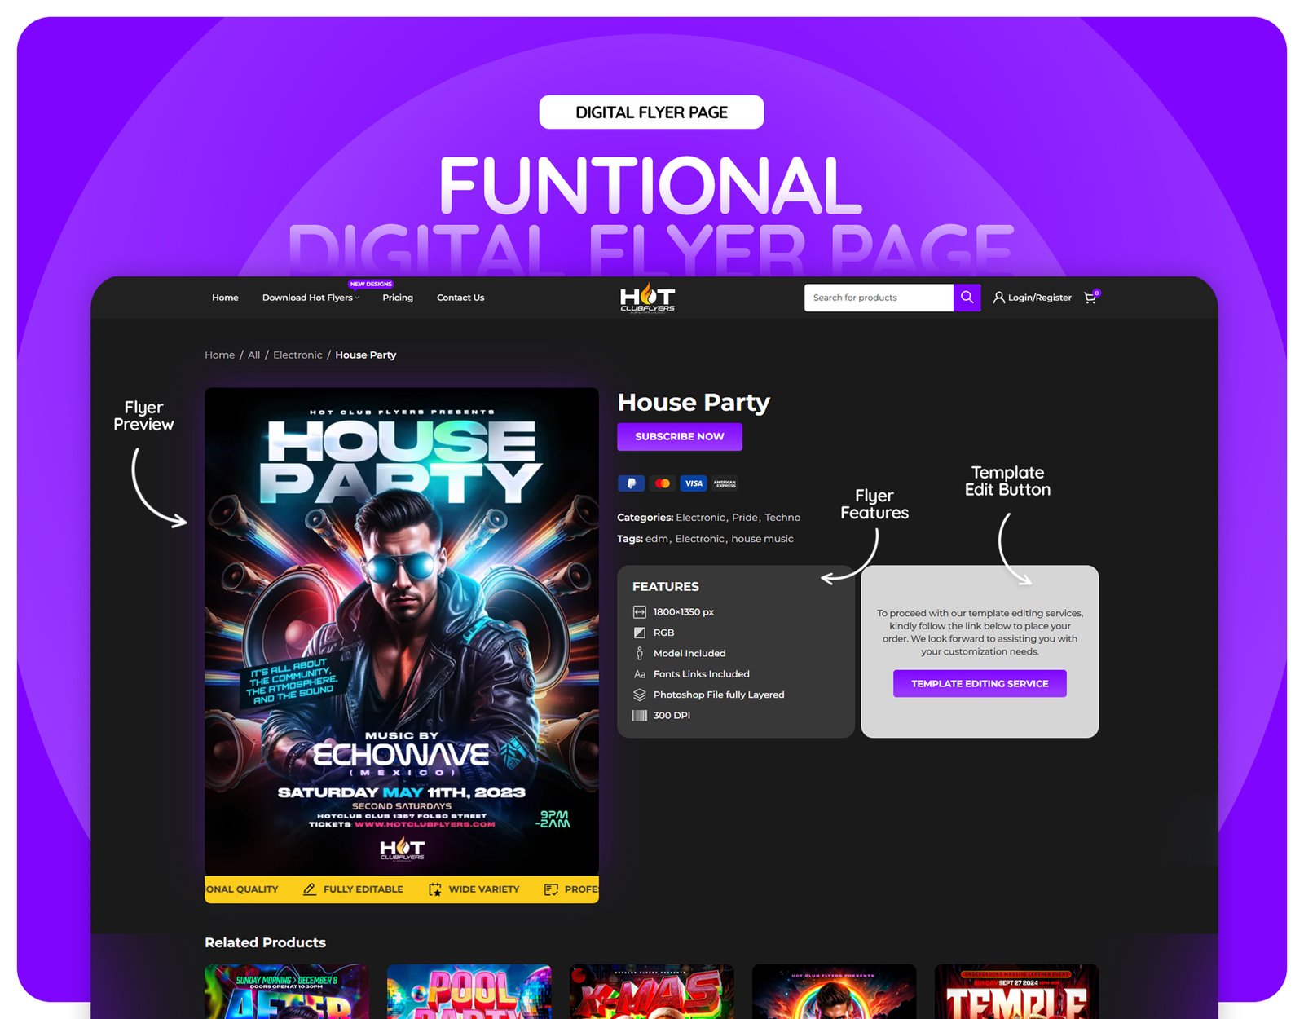The width and height of the screenshot is (1304, 1019).
Task: Focus the Search for products field
Action: pos(878,298)
